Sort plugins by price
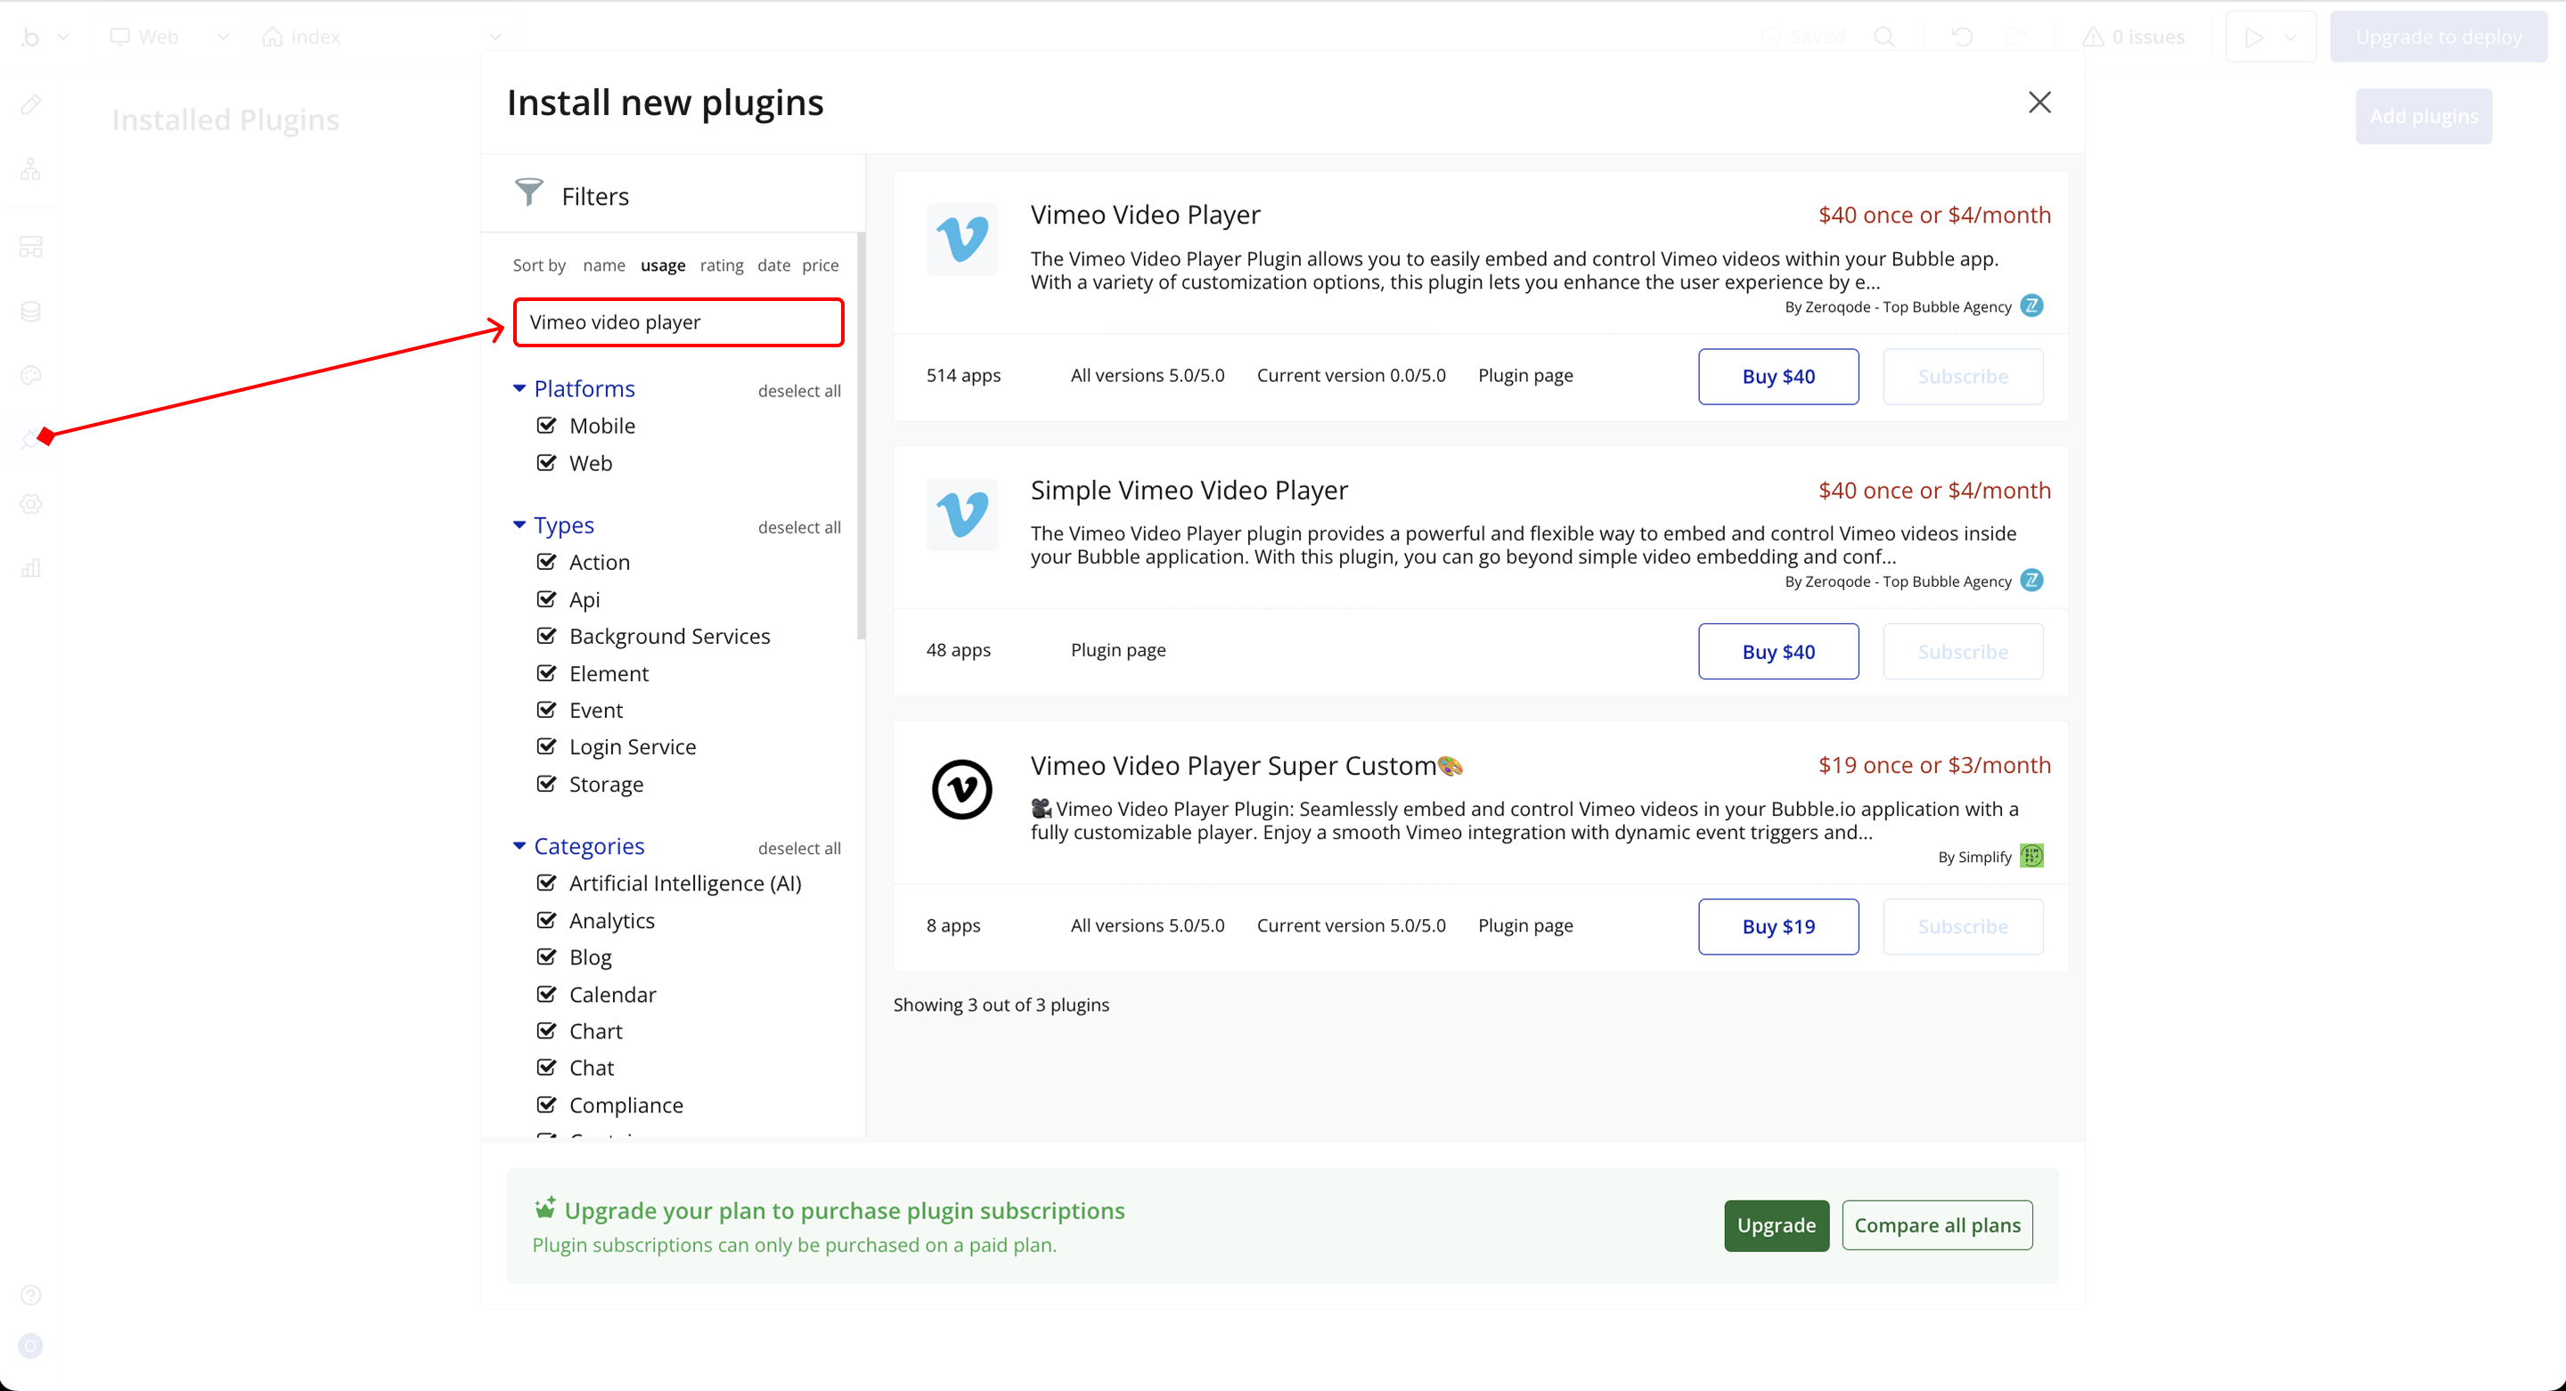 820,264
